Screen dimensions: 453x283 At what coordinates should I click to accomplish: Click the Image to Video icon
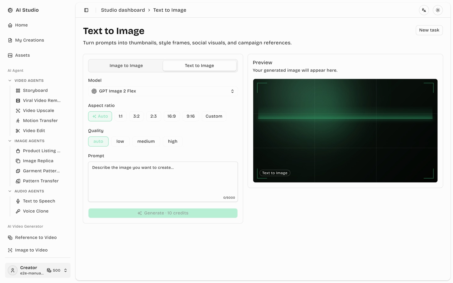[x=10, y=250]
